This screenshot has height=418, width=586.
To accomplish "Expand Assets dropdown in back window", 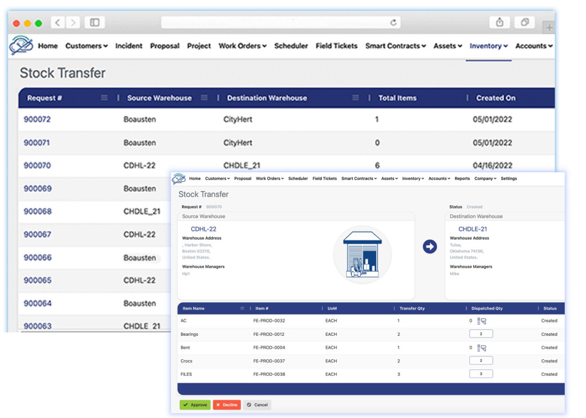I will coord(448,46).
